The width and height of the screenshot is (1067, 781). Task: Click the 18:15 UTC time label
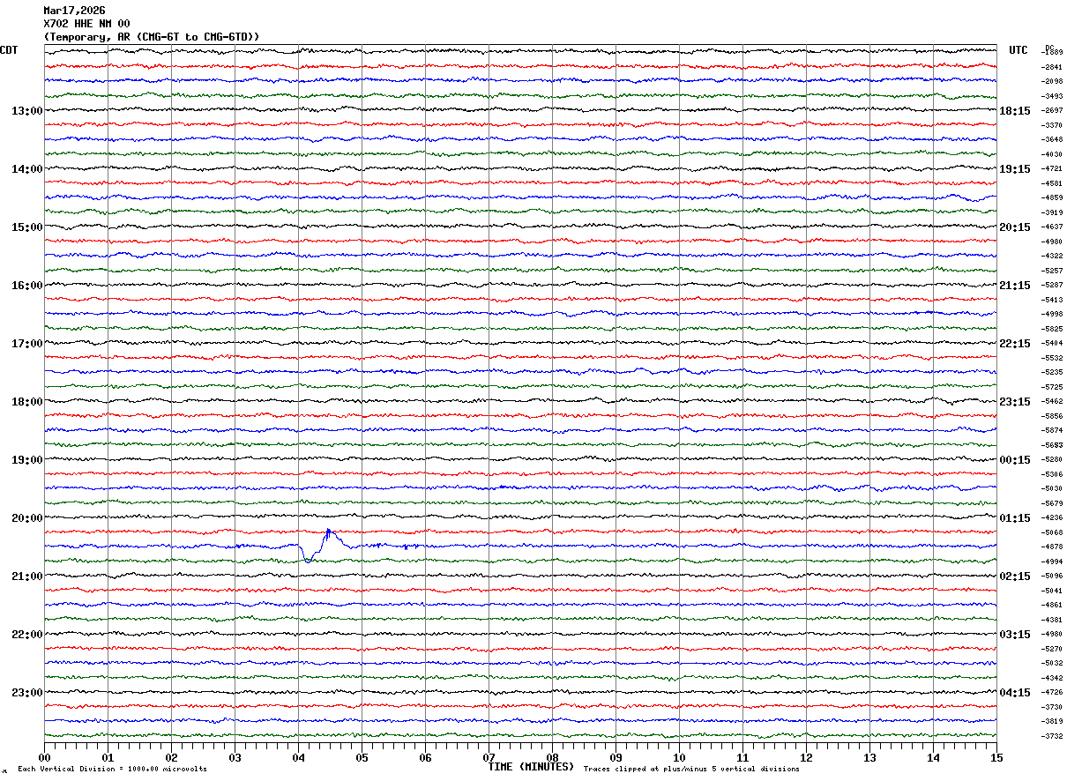tap(1015, 111)
